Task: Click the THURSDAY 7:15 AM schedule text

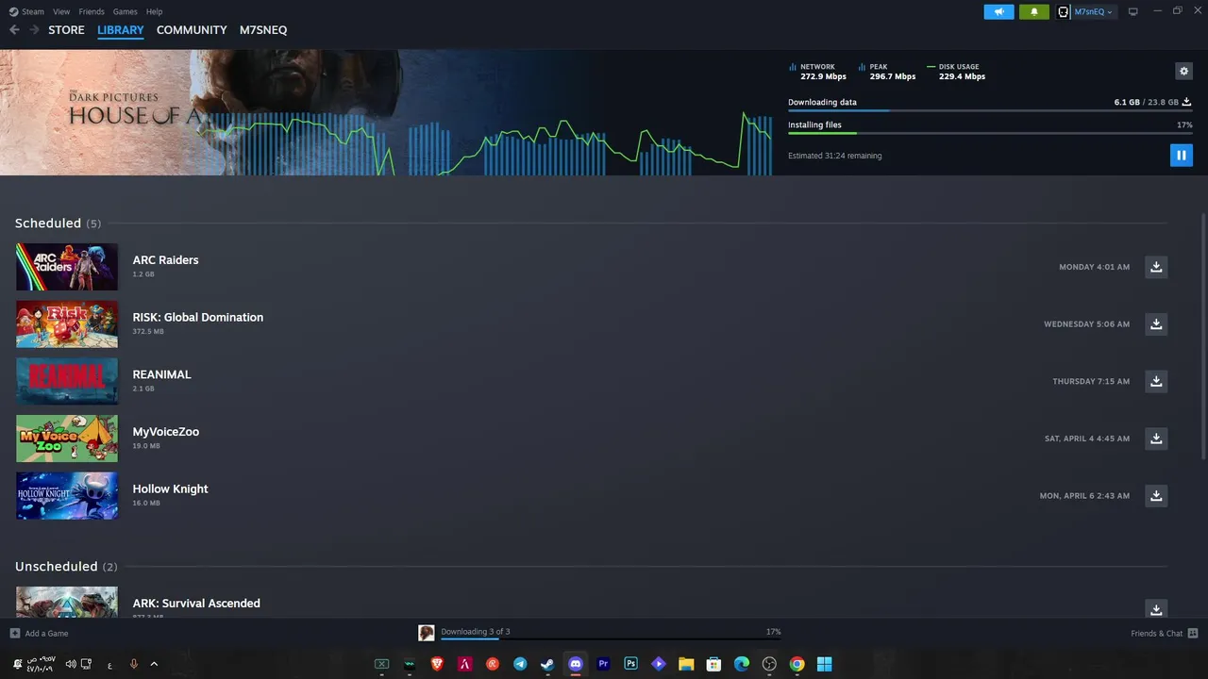Action: [x=1091, y=382]
